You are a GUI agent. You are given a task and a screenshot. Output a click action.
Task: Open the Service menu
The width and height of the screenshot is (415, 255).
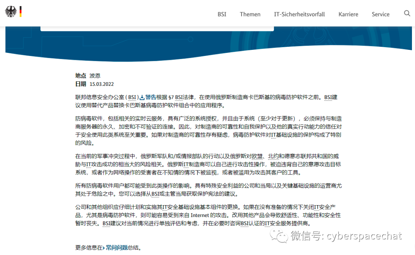click(380, 14)
